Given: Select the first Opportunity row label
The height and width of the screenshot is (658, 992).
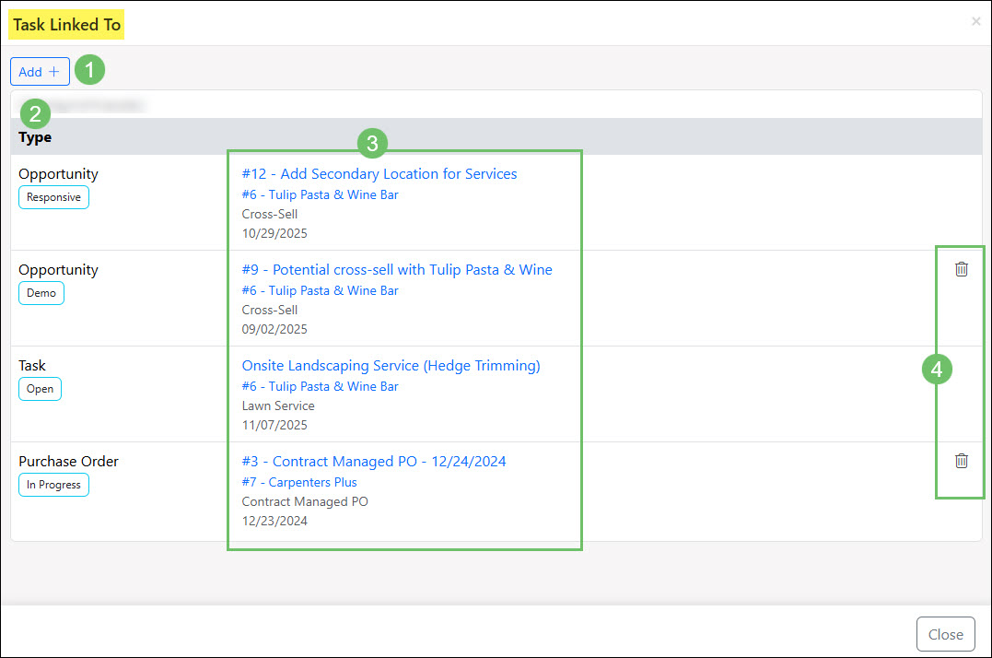Looking at the screenshot, I should pyautogui.click(x=58, y=173).
